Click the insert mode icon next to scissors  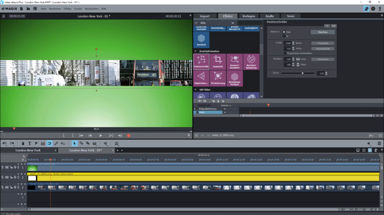(x=117, y=143)
